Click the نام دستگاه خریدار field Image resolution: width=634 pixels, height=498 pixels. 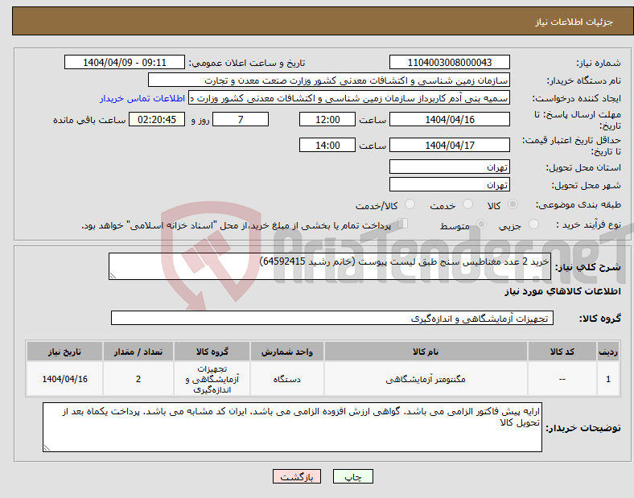coord(329,80)
